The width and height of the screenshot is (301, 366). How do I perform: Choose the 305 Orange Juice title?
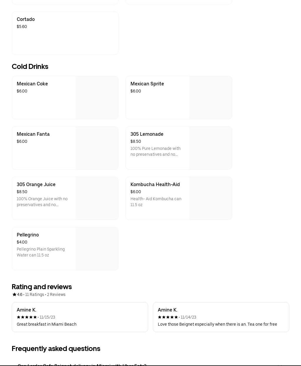click(x=36, y=184)
